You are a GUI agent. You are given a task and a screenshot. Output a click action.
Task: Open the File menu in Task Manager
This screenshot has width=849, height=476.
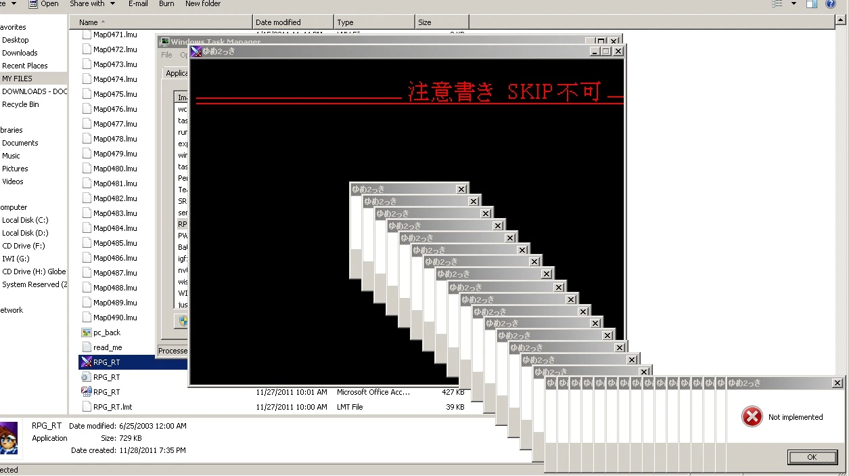[x=166, y=55]
